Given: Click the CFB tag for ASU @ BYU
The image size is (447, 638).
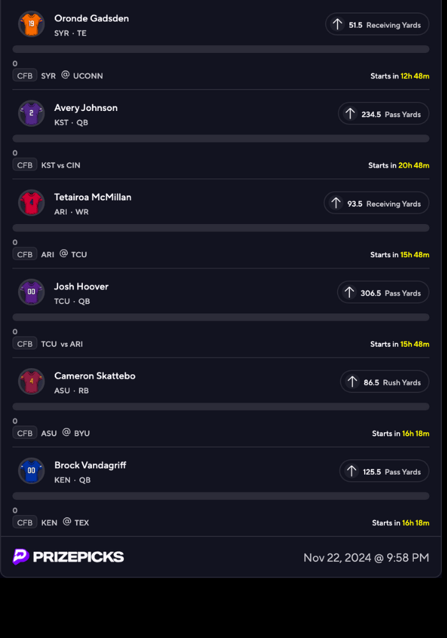Looking at the screenshot, I should tap(25, 433).
